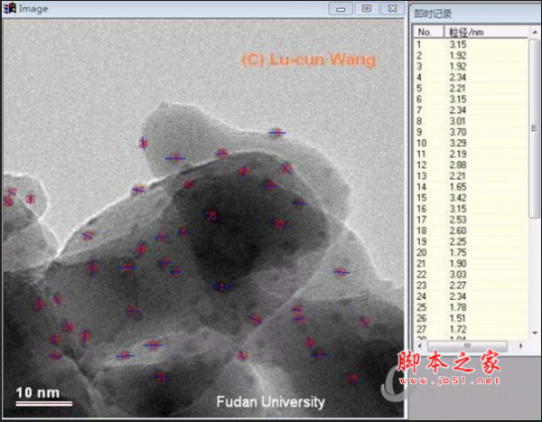
Task: Click the list's scroll down arrow
Action: click(x=535, y=333)
